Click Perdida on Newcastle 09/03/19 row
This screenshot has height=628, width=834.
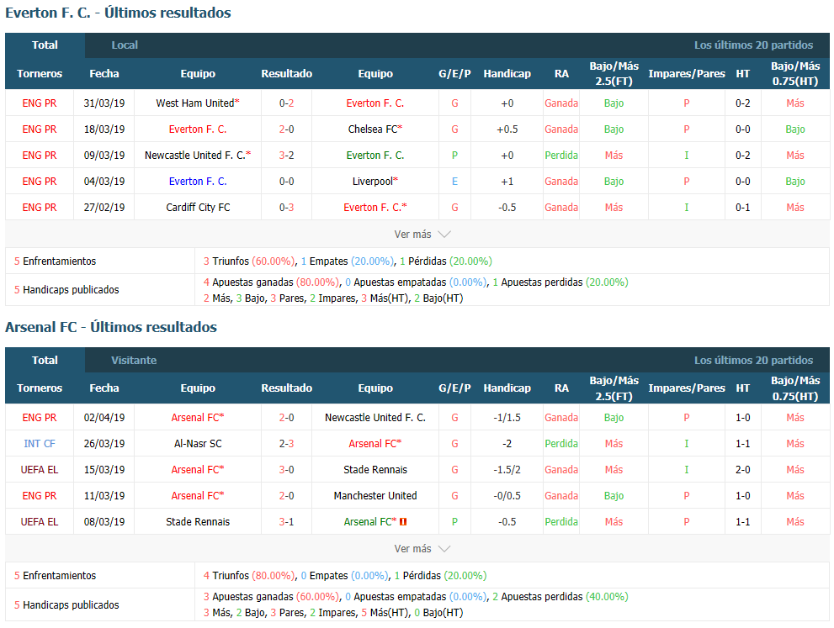pyautogui.click(x=561, y=156)
